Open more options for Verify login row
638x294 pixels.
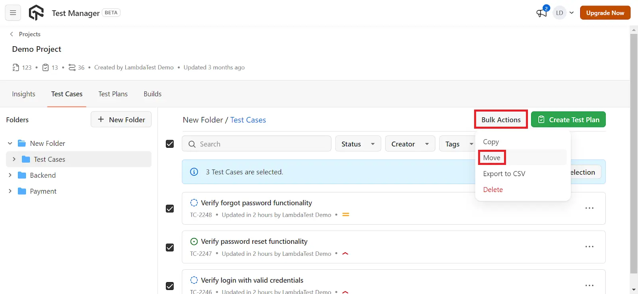pos(589,285)
